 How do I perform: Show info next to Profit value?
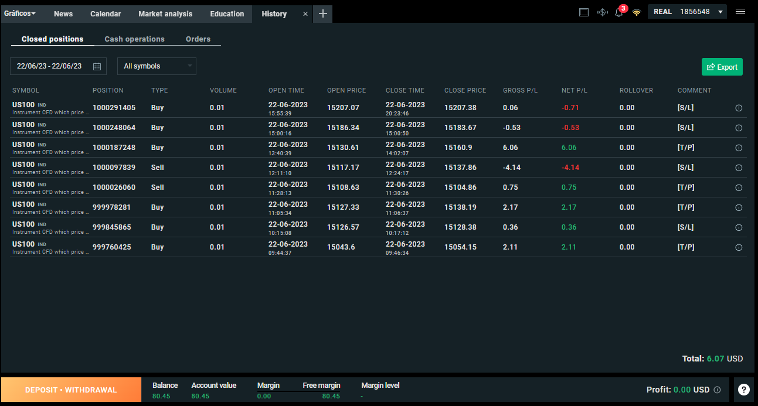[x=717, y=390]
